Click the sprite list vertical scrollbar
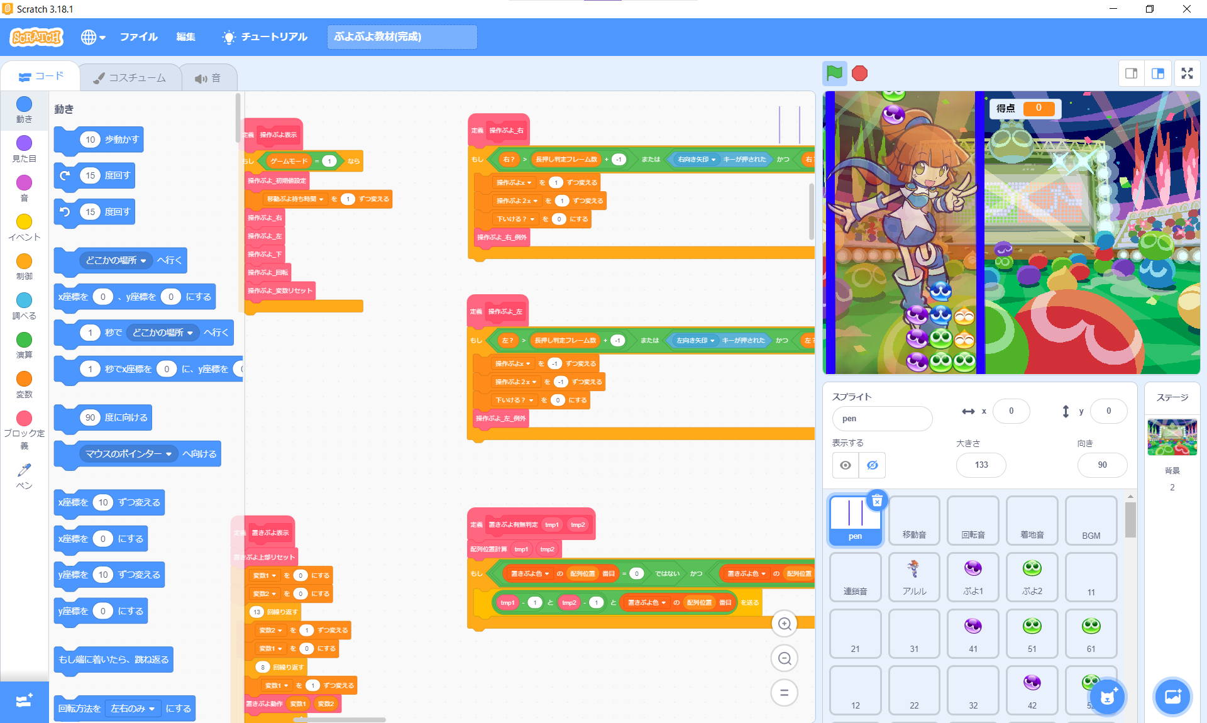 click(1130, 521)
